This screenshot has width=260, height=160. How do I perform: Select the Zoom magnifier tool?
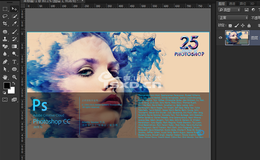click(14, 77)
